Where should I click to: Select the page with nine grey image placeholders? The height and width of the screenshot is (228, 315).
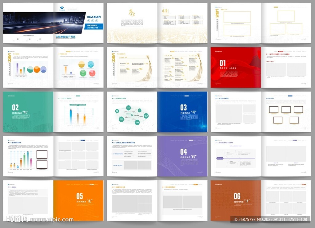click(x=78, y=156)
